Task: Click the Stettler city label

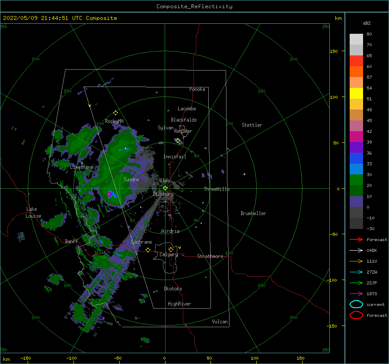Action: pyautogui.click(x=252, y=125)
